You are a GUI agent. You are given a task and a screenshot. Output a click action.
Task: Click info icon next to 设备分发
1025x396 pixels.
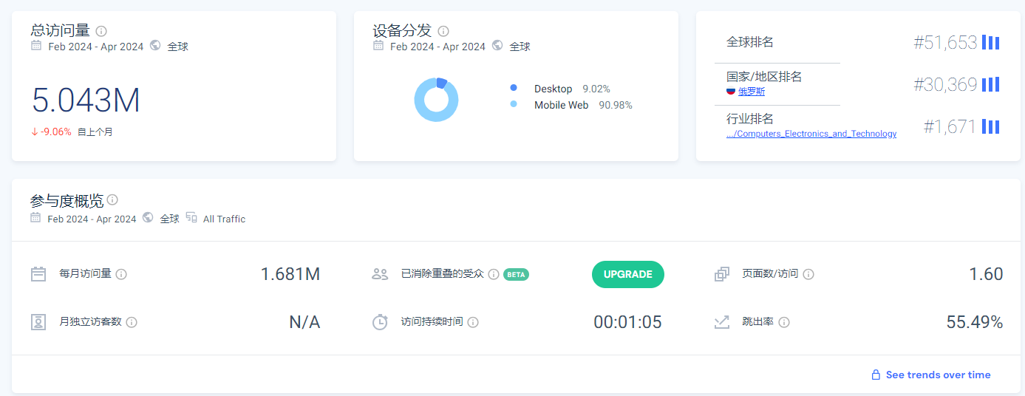tap(443, 31)
